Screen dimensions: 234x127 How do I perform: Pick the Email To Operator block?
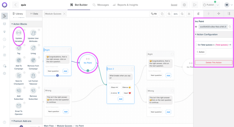[x=19, y=109]
